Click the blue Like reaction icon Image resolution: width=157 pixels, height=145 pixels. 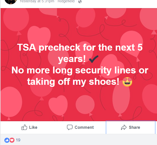point(7,140)
